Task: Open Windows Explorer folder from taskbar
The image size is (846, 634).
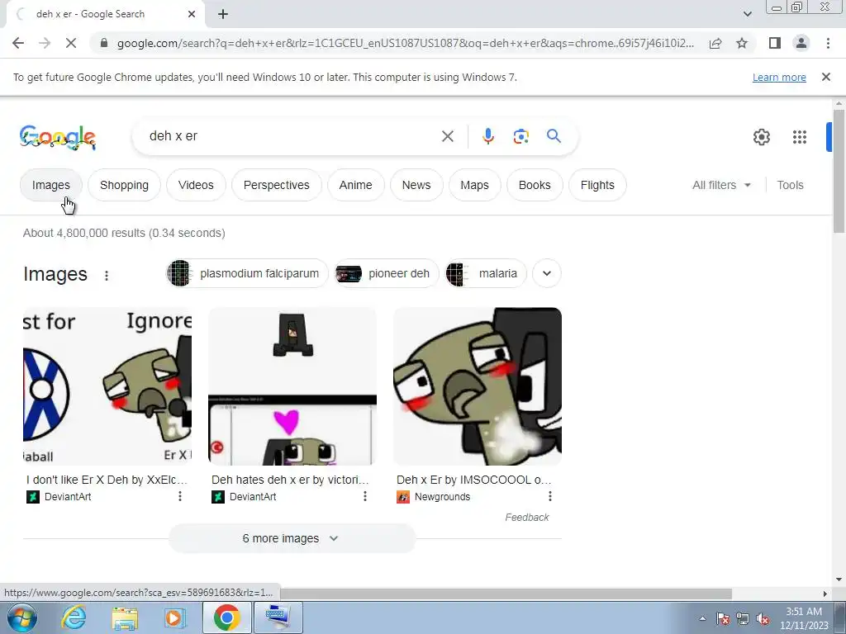Action: point(125,617)
